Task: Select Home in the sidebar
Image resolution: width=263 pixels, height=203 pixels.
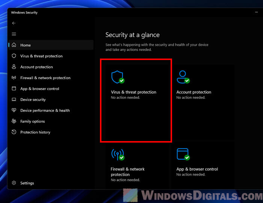Action: tap(51, 45)
